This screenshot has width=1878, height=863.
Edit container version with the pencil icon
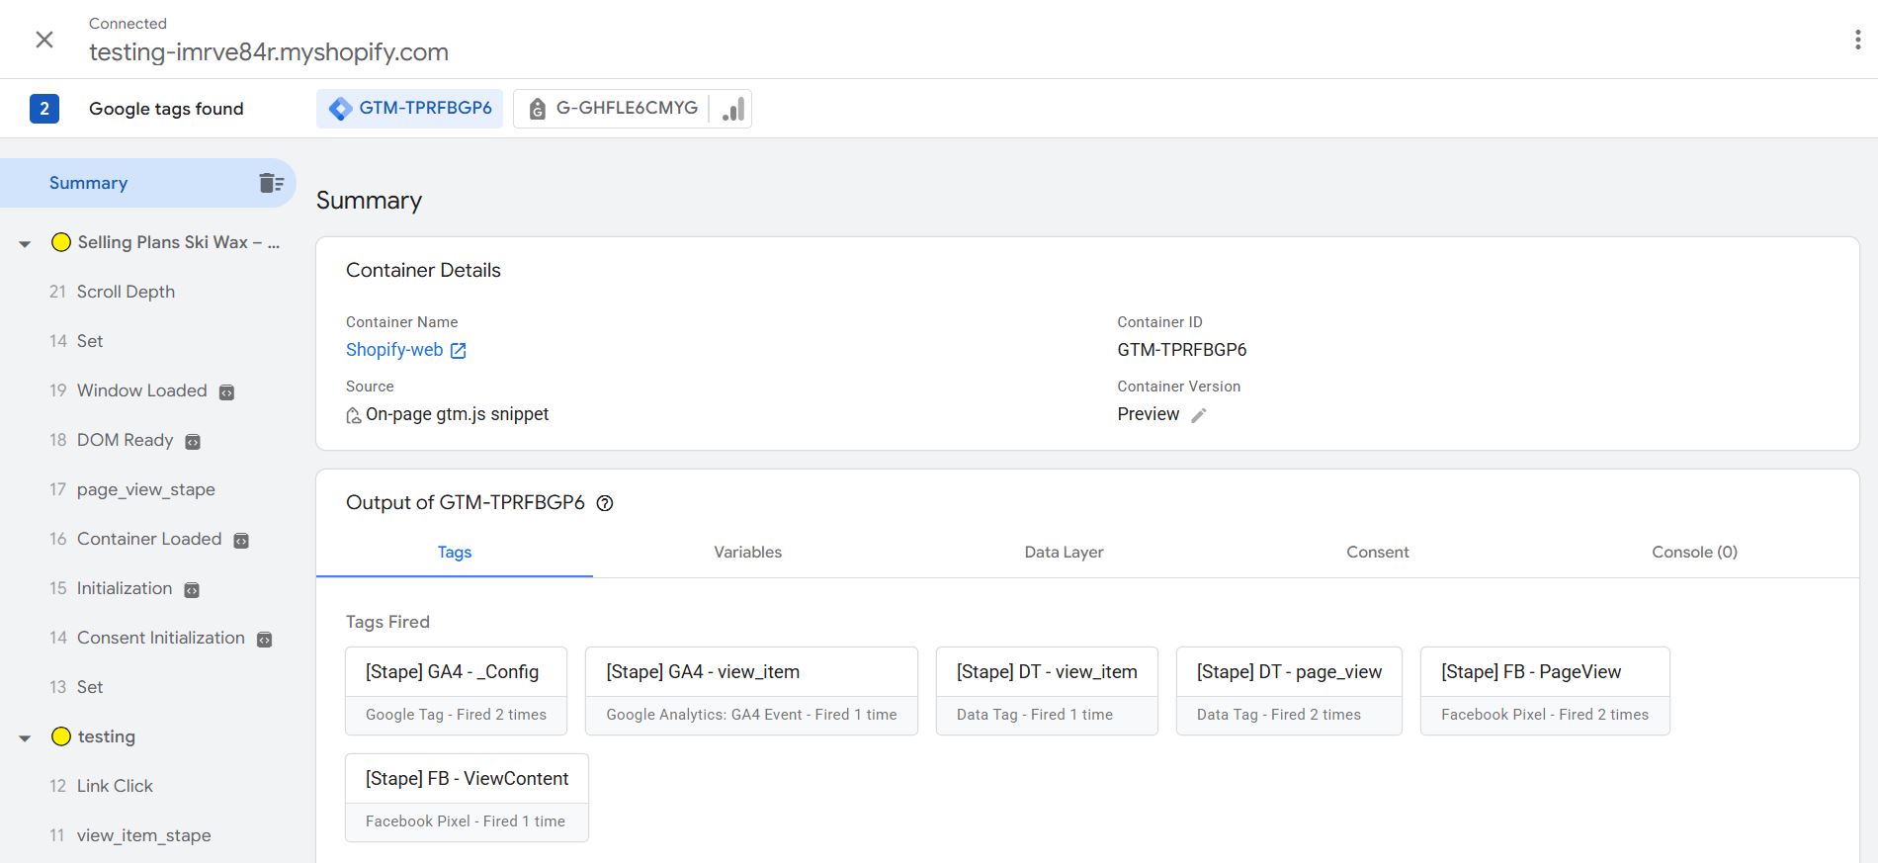click(1198, 415)
